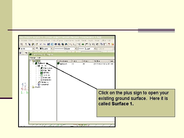
Task: Open the Terrain menu
Action: pyautogui.click(x=84, y=40)
